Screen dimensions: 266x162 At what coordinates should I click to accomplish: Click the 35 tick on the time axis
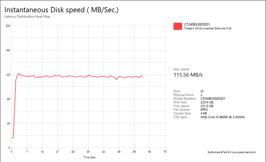(88, 152)
